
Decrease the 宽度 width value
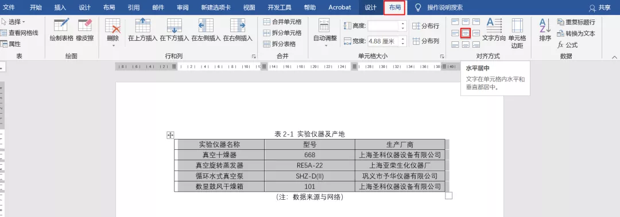coord(403,44)
